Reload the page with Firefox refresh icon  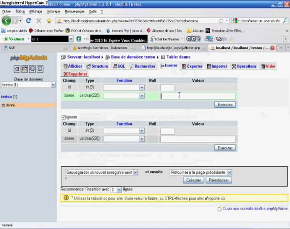tap(29, 21)
